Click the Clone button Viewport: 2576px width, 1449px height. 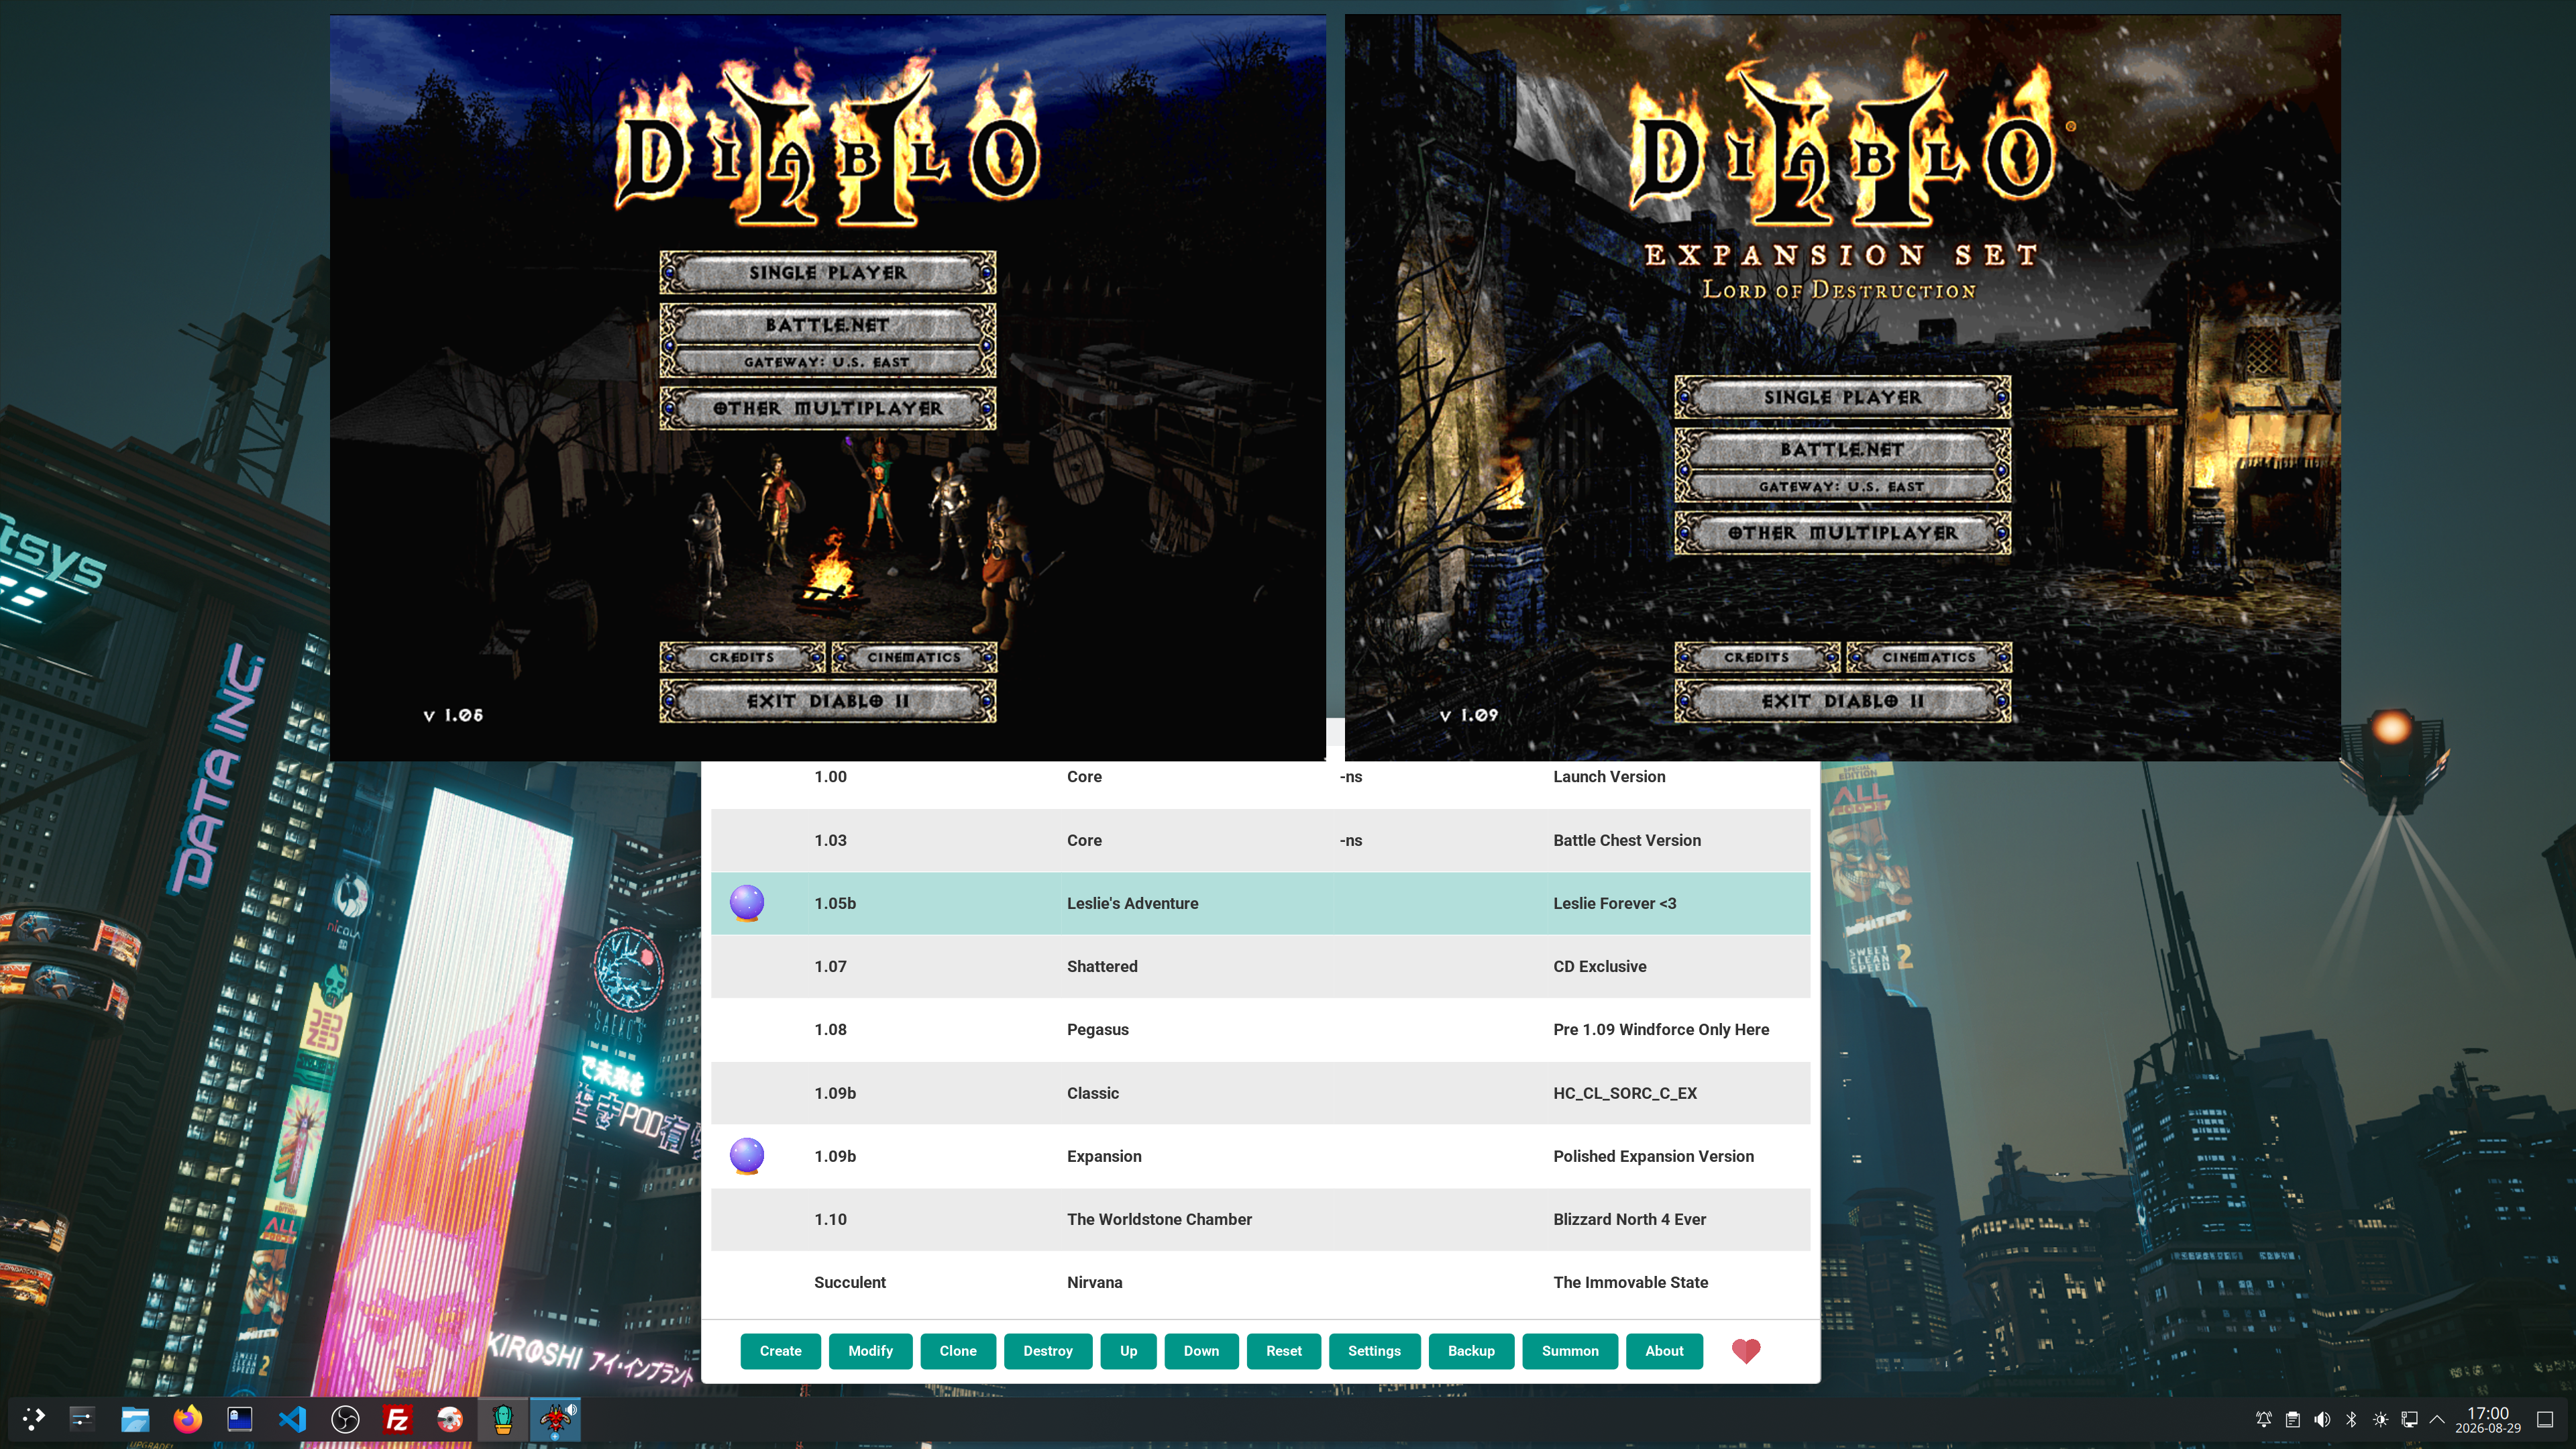(x=958, y=1351)
